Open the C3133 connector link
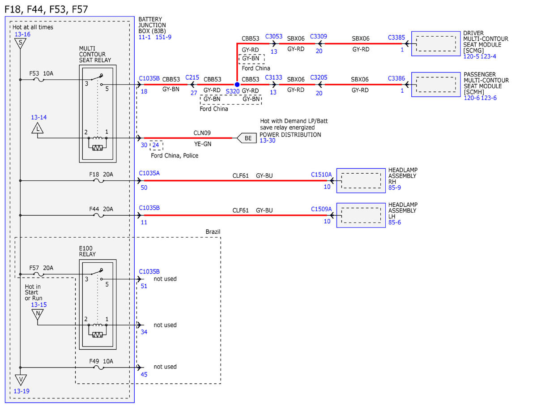The image size is (537, 415). [x=273, y=77]
